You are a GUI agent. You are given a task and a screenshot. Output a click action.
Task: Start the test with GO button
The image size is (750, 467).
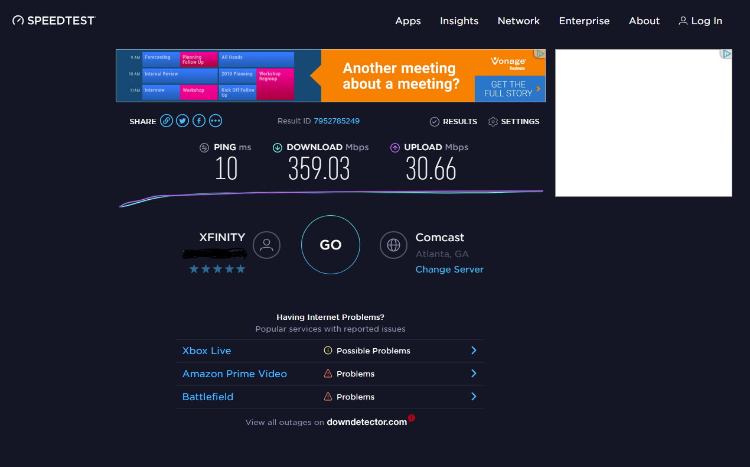pos(331,245)
